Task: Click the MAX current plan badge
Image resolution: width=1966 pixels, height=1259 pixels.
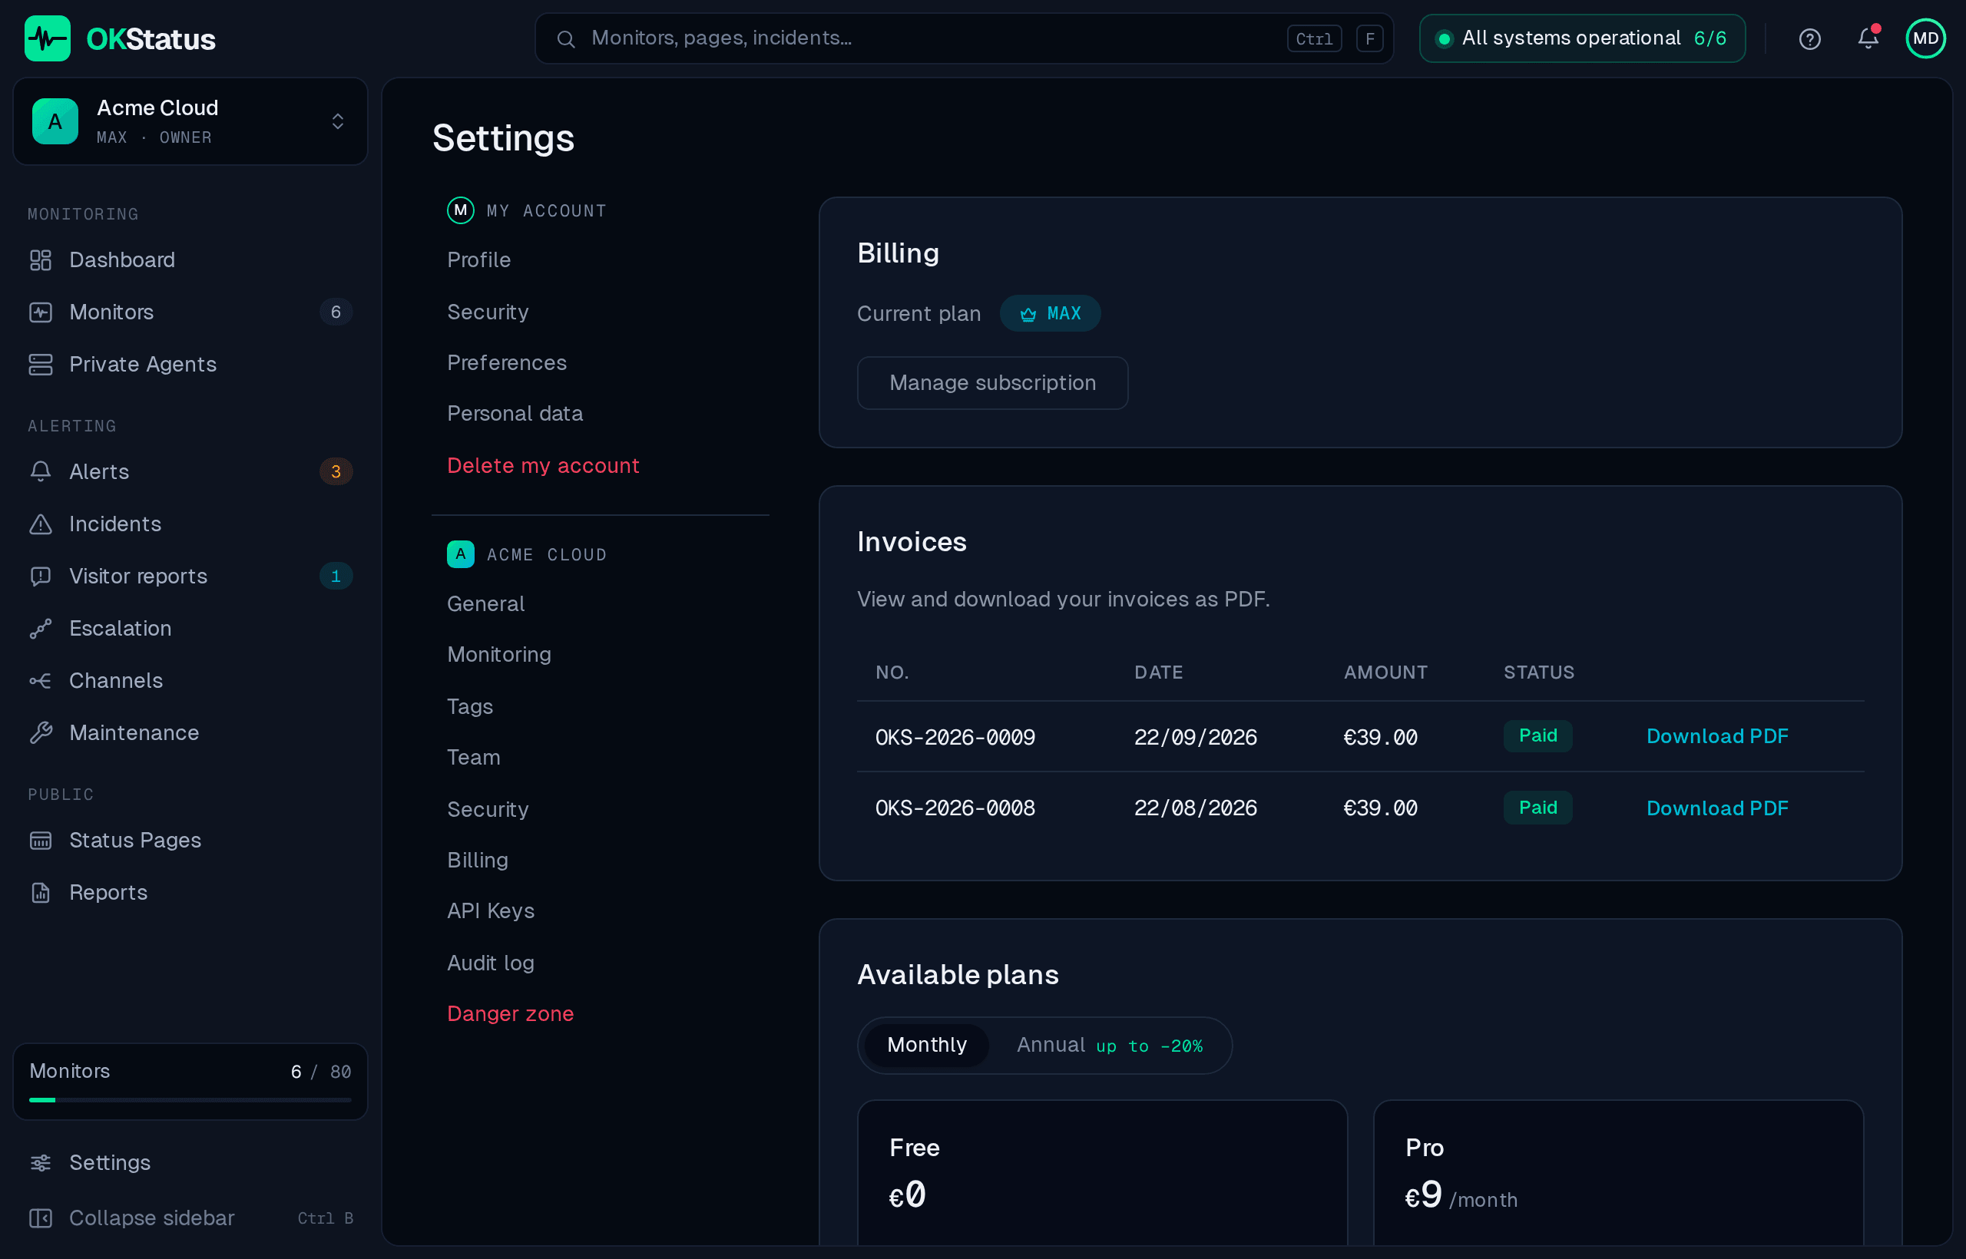Action: [x=1050, y=314]
